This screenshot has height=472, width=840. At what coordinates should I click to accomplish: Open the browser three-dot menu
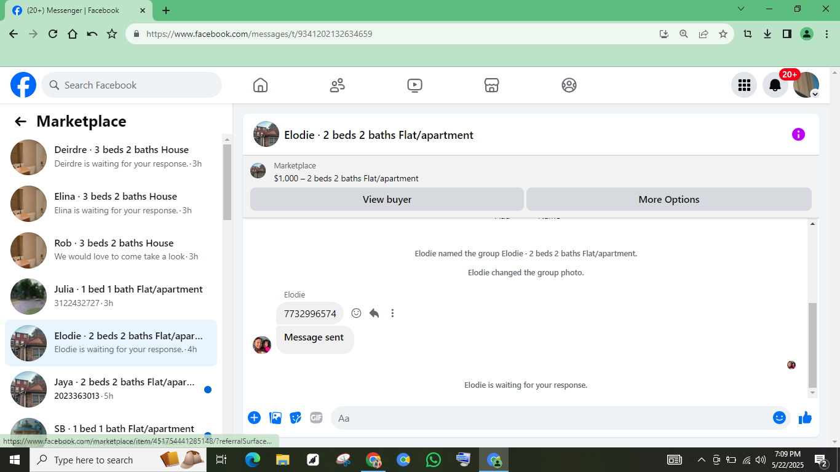coord(826,34)
